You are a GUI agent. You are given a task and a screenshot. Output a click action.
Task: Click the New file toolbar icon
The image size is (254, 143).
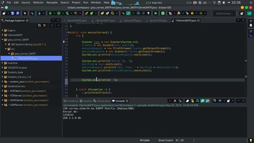4,13
